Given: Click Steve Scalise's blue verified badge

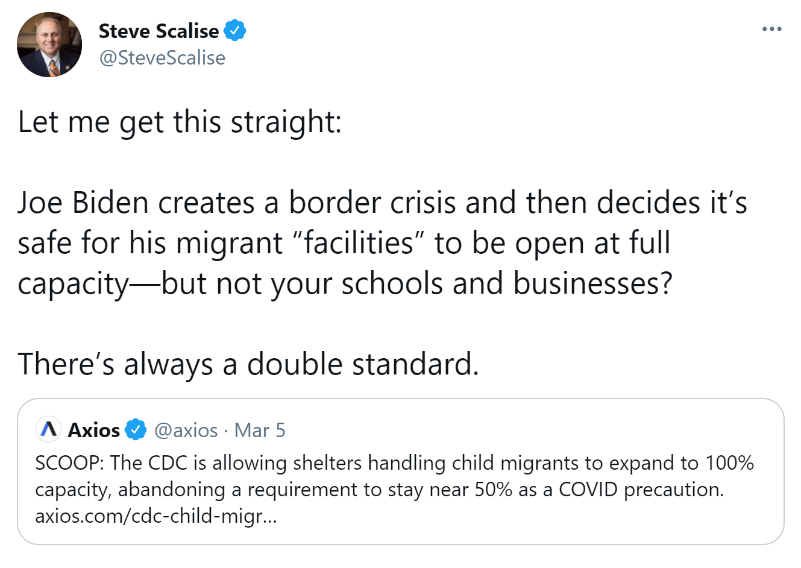Looking at the screenshot, I should pos(235,30).
